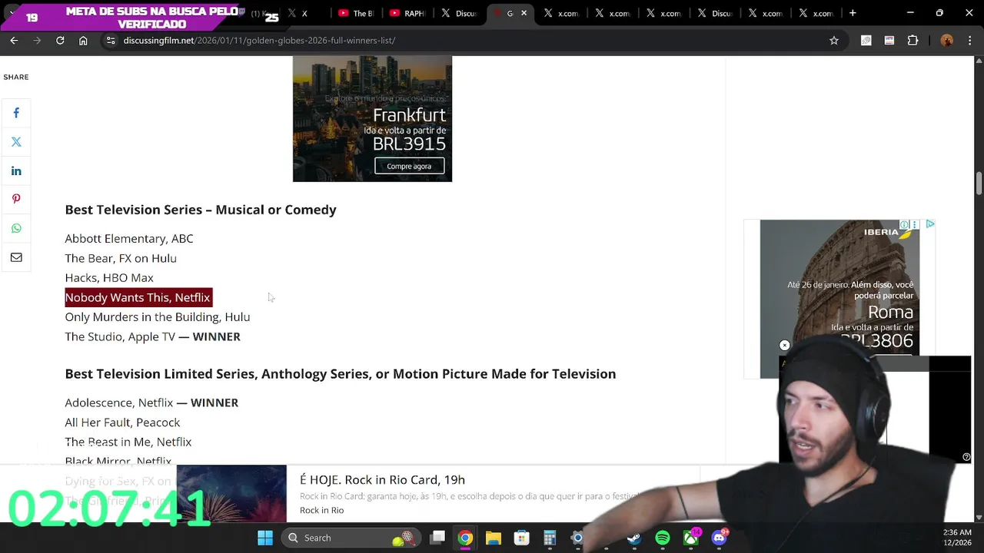Open Steam from taskbar
984x553 pixels.
coord(633,538)
